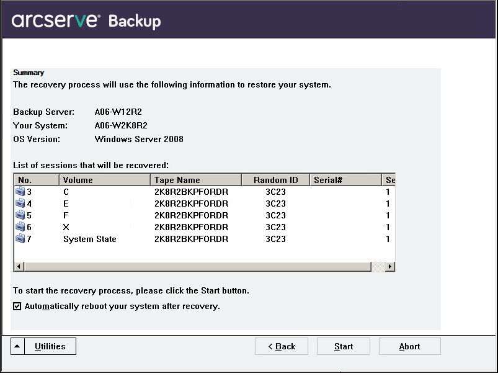The image size is (498, 376).
Task: Sort sessions by the No. column header
Action: (x=36, y=180)
